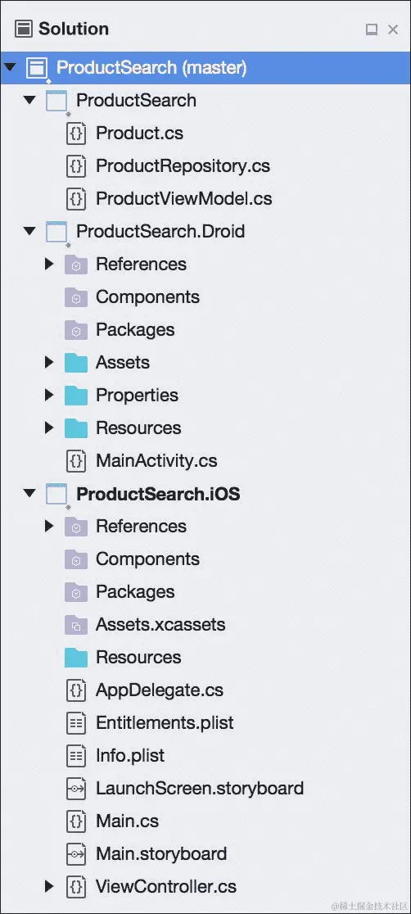This screenshot has height=914, width=411.
Task: Click the blue Resources folder icon under iOS
Action: 76,658
